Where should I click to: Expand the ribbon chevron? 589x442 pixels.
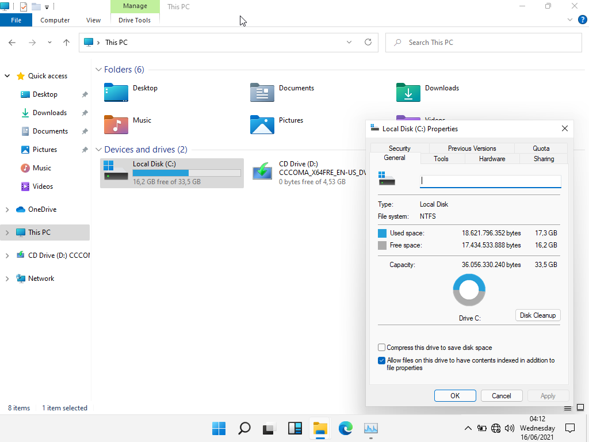pos(570,20)
